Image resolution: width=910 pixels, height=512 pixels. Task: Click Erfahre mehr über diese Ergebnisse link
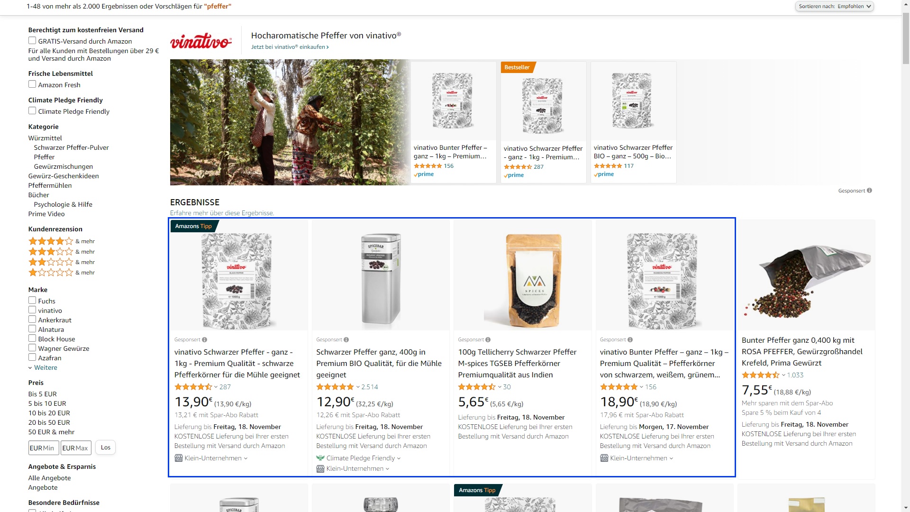tap(222, 212)
